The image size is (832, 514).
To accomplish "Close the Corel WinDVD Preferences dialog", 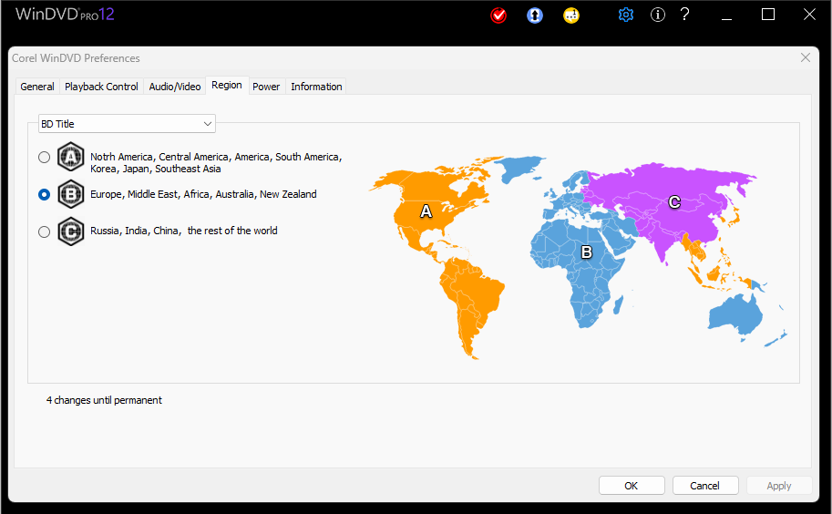I will pos(805,57).
